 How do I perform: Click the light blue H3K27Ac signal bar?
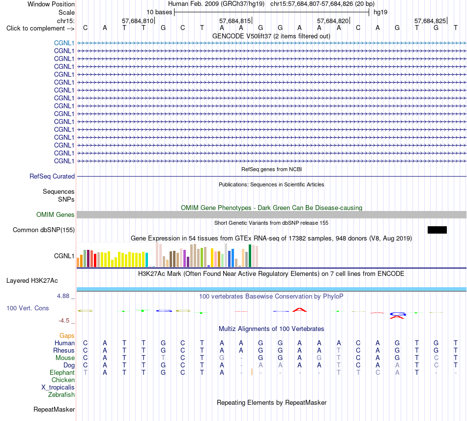click(271, 289)
